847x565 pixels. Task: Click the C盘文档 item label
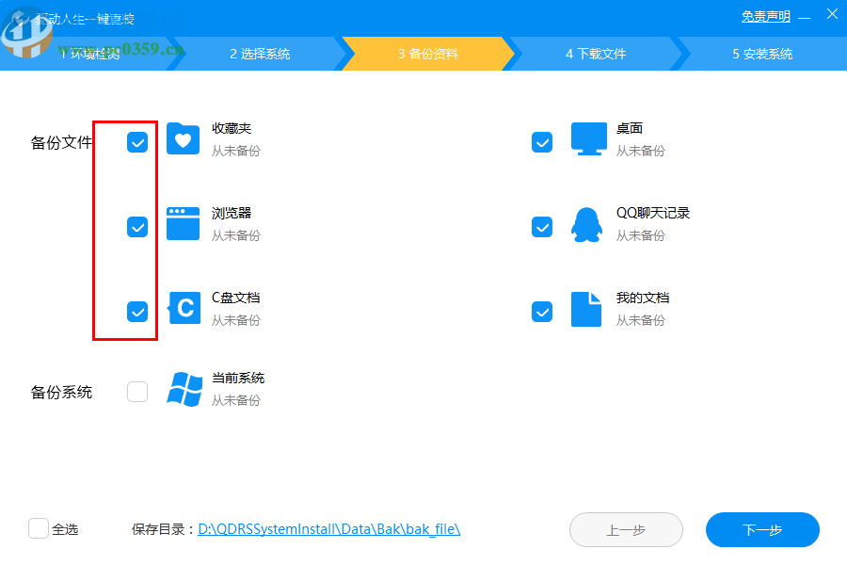point(235,298)
